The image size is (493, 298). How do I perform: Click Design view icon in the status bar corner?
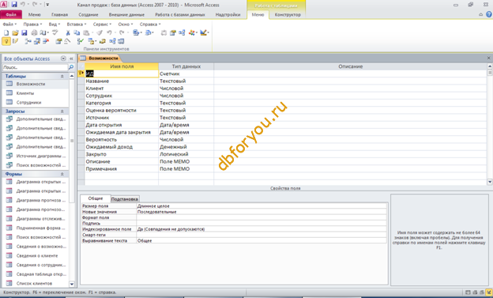coord(488,292)
